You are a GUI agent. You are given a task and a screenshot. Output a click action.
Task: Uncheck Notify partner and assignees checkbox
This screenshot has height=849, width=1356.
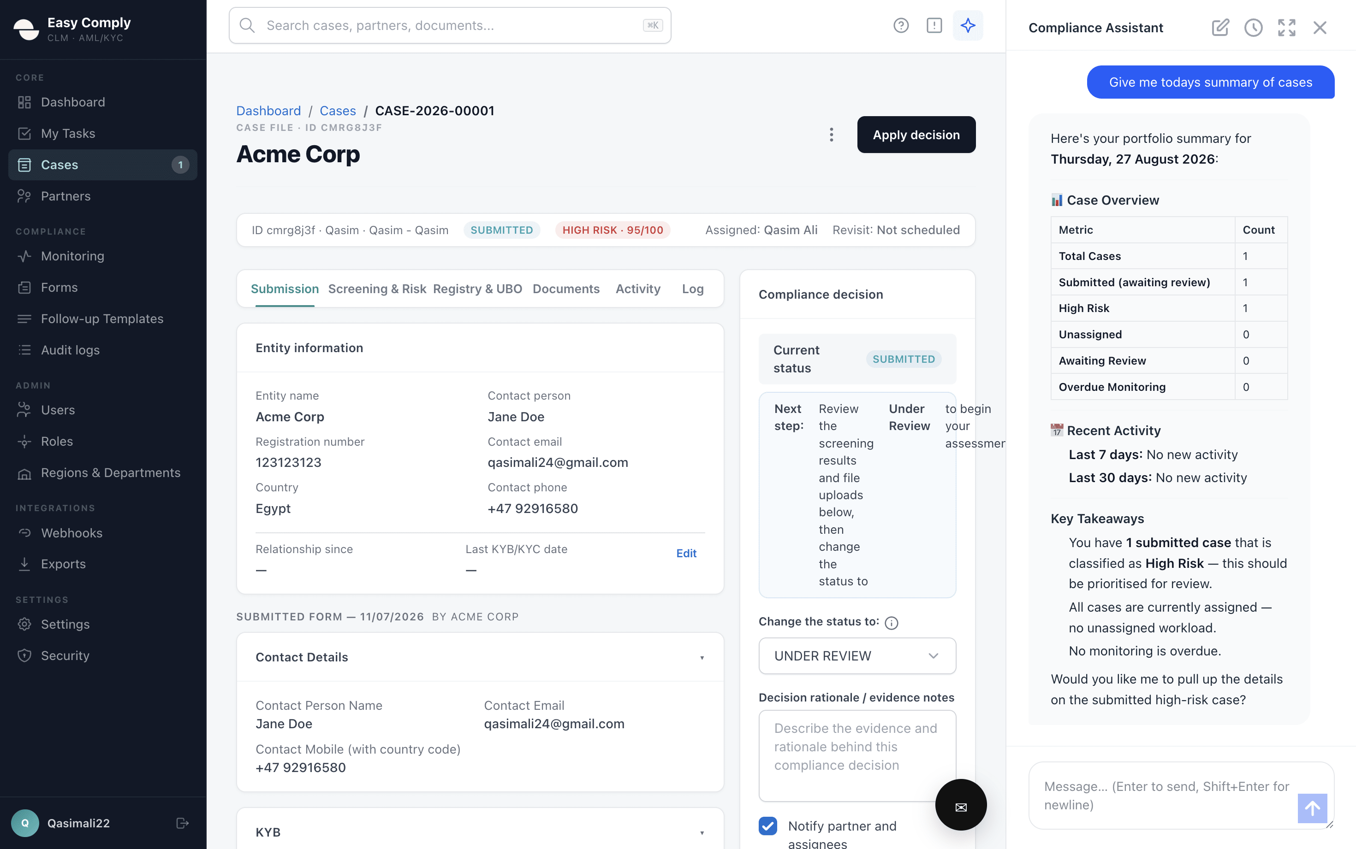point(767,825)
